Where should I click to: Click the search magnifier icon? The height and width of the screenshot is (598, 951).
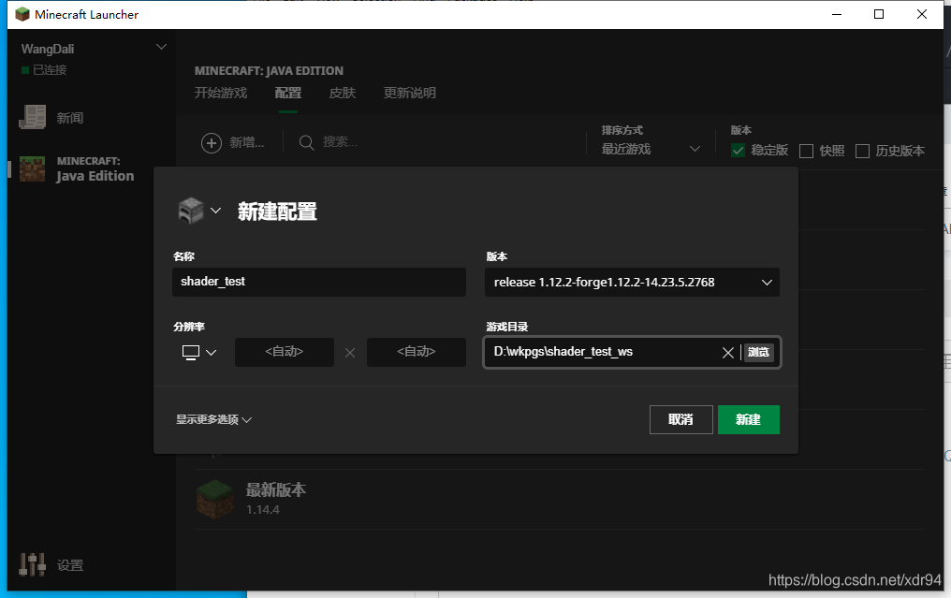[307, 143]
